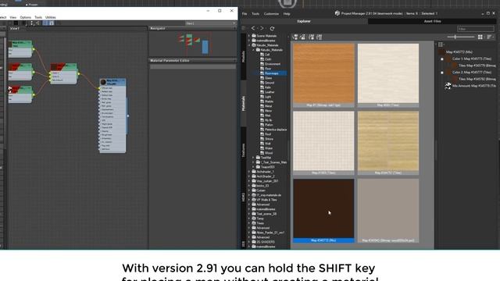Select the Wood folder
This screenshot has width=500, height=281.
point(269,153)
